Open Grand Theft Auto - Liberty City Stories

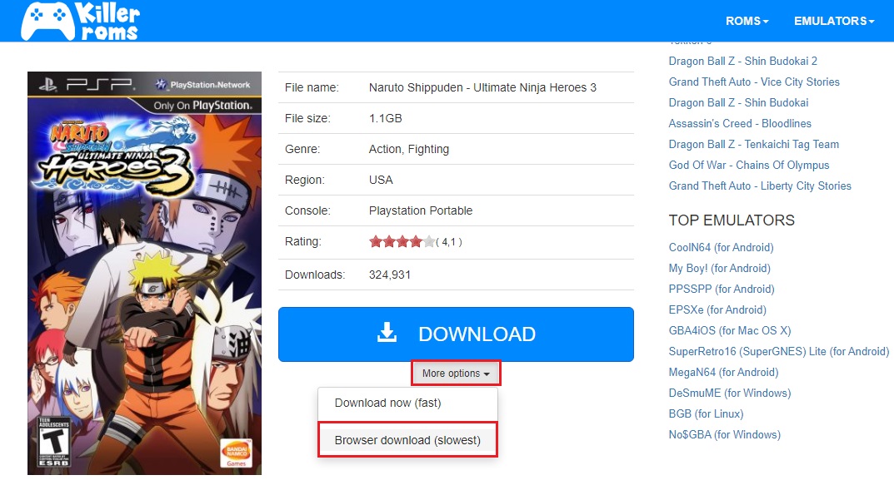[x=760, y=186]
